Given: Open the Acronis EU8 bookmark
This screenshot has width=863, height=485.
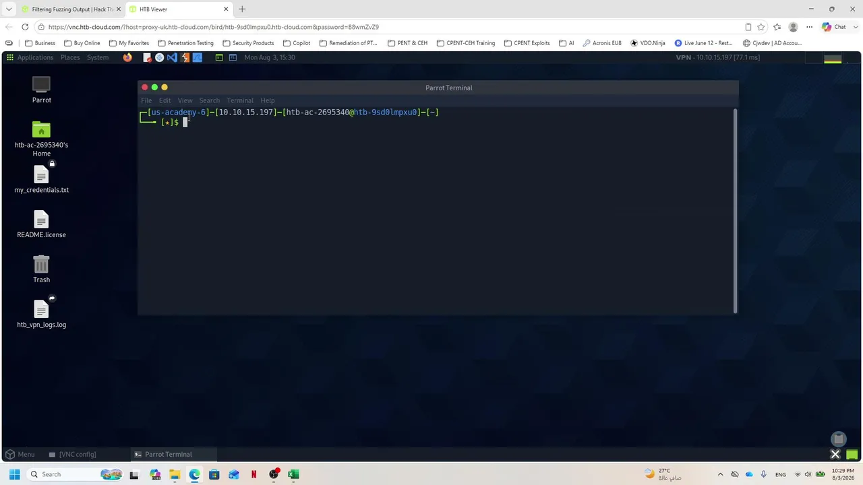Looking at the screenshot, I should tap(601, 43).
